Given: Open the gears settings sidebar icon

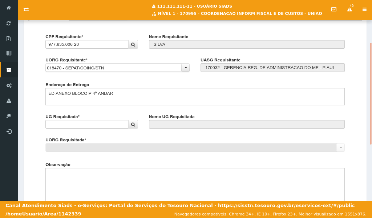Looking at the screenshot, I should coord(9,85).
